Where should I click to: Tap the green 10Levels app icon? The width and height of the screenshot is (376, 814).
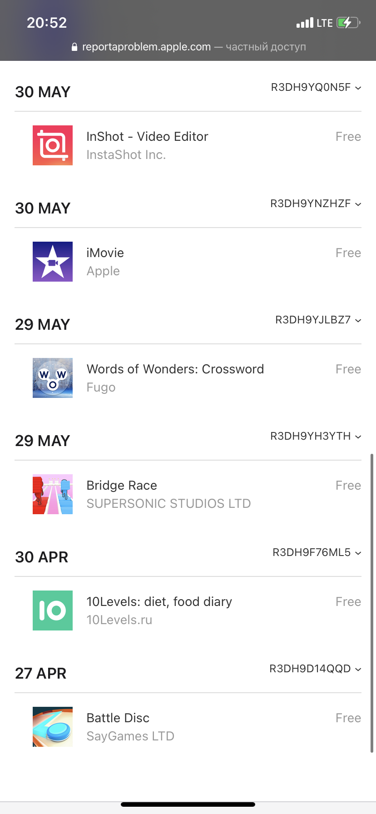[x=53, y=610]
